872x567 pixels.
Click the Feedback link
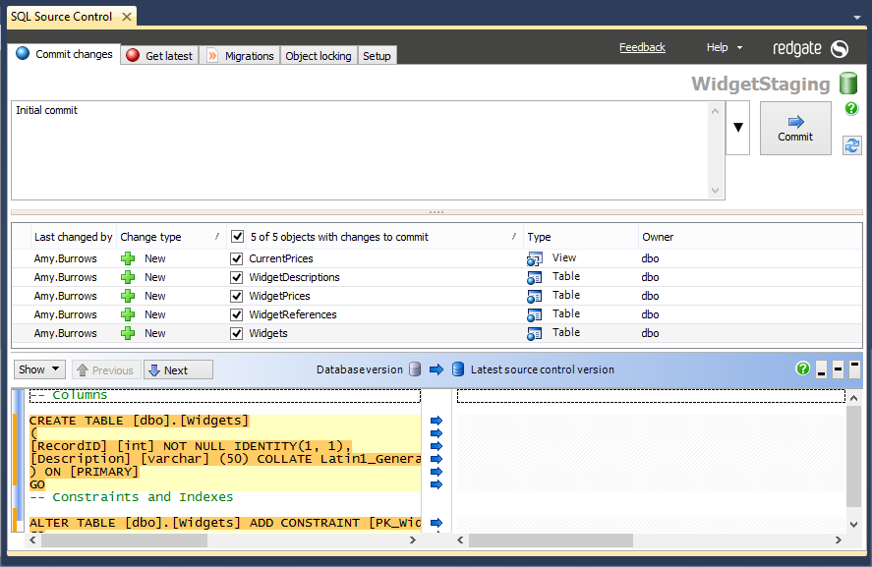(x=642, y=48)
